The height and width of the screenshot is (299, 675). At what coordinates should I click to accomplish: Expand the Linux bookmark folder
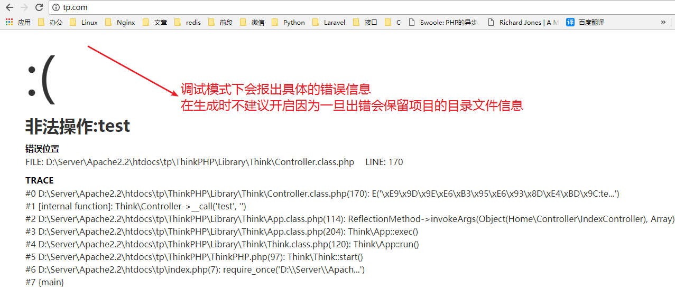point(84,22)
